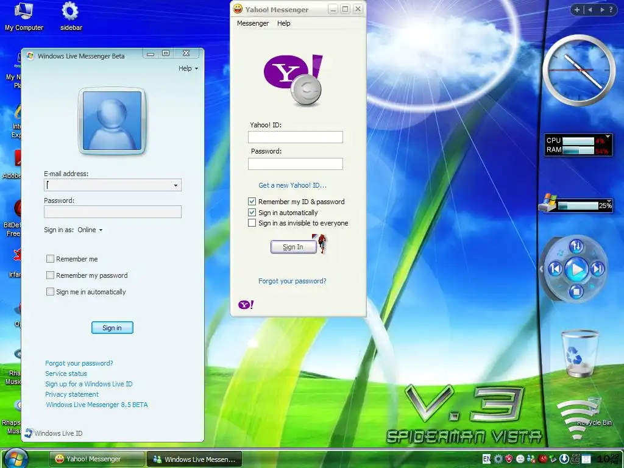Image resolution: width=624 pixels, height=468 pixels.
Task: Enable Remember my password checkbox
Action: pos(50,275)
